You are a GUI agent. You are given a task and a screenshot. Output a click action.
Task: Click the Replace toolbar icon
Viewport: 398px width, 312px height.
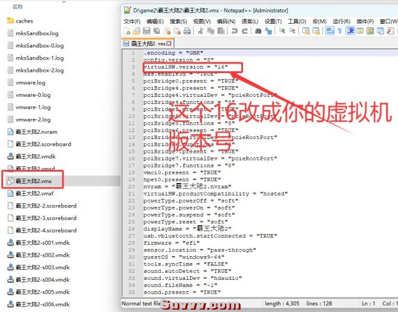pyautogui.click(x=269, y=31)
